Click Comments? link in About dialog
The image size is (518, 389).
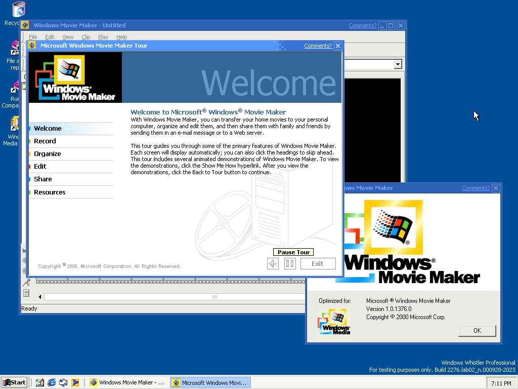point(476,188)
